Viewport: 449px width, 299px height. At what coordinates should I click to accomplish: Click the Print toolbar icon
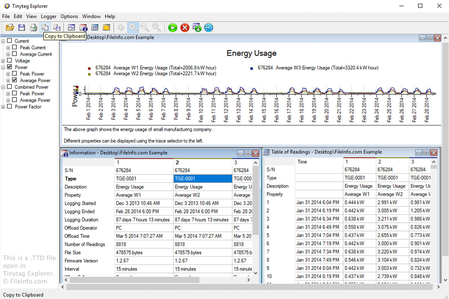33,27
